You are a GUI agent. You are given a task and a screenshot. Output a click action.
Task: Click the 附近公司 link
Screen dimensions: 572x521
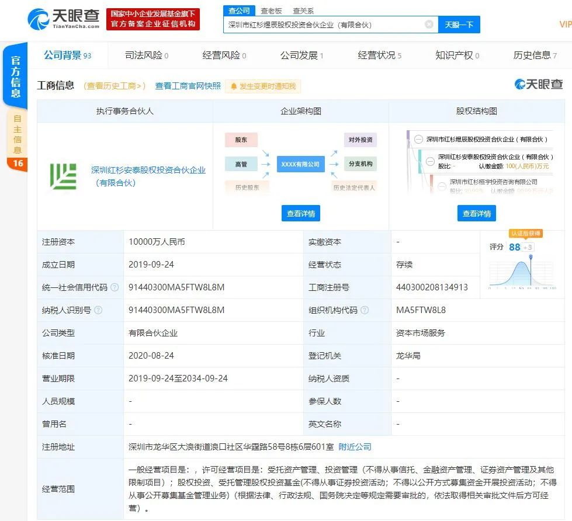[x=355, y=447]
